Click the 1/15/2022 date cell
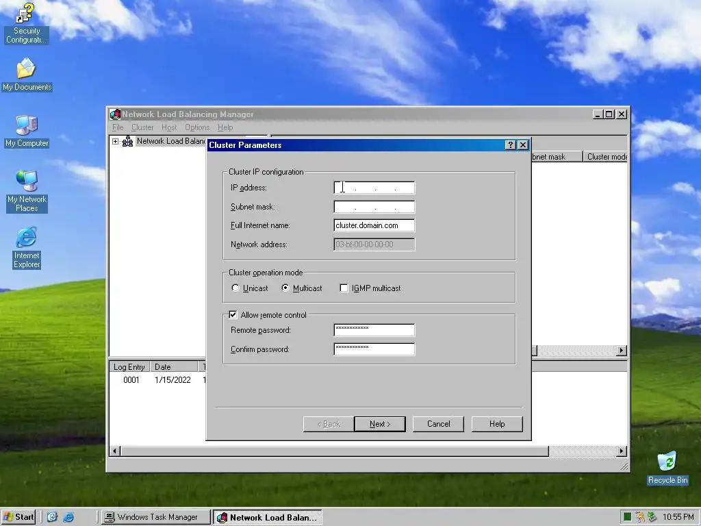 tap(173, 379)
